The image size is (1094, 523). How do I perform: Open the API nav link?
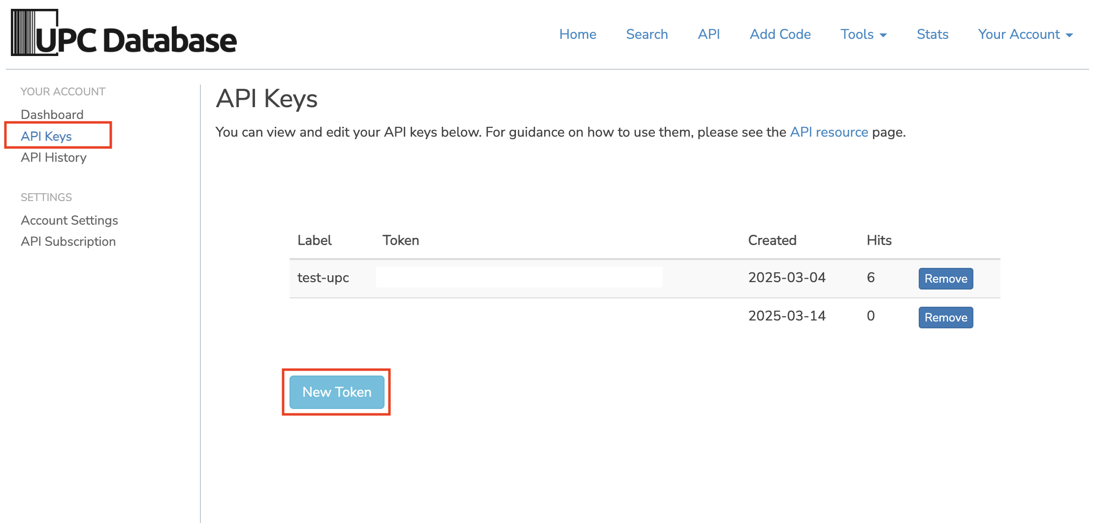click(709, 34)
